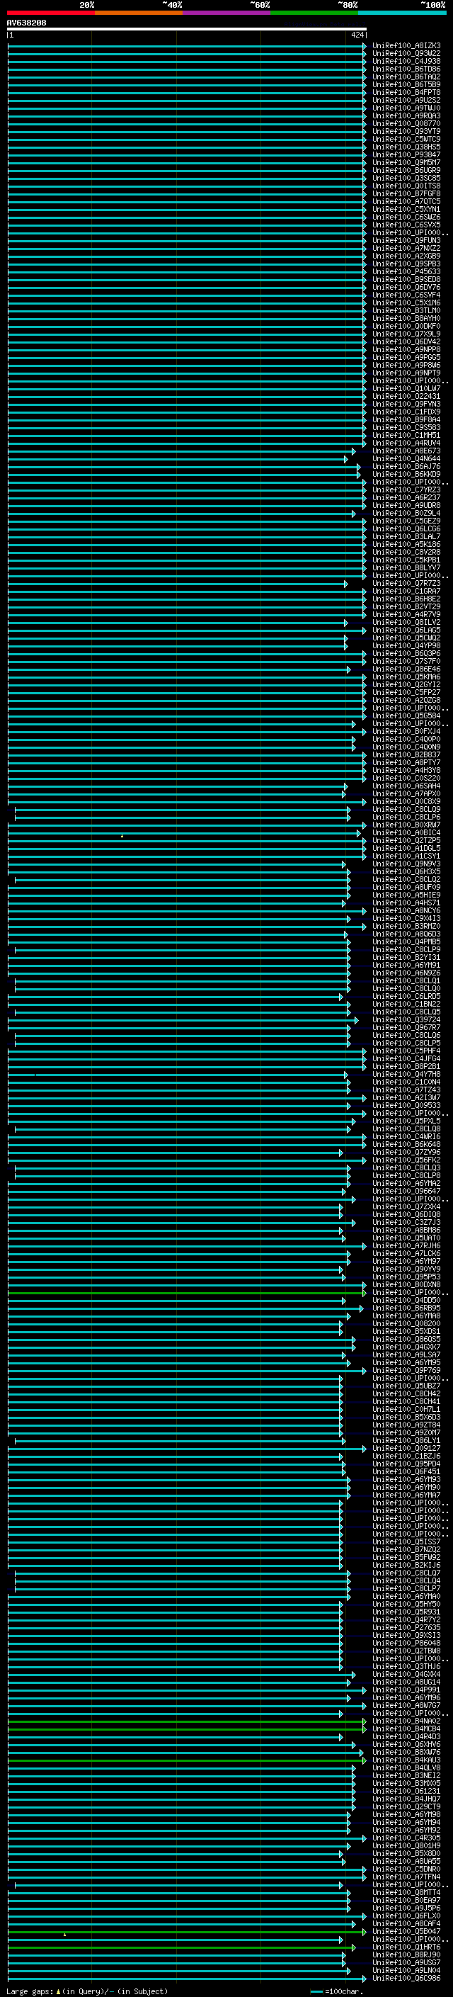The width and height of the screenshot is (453, 1997).
Task: Open UniRef100_Q5G584 label
Action: 406,715
